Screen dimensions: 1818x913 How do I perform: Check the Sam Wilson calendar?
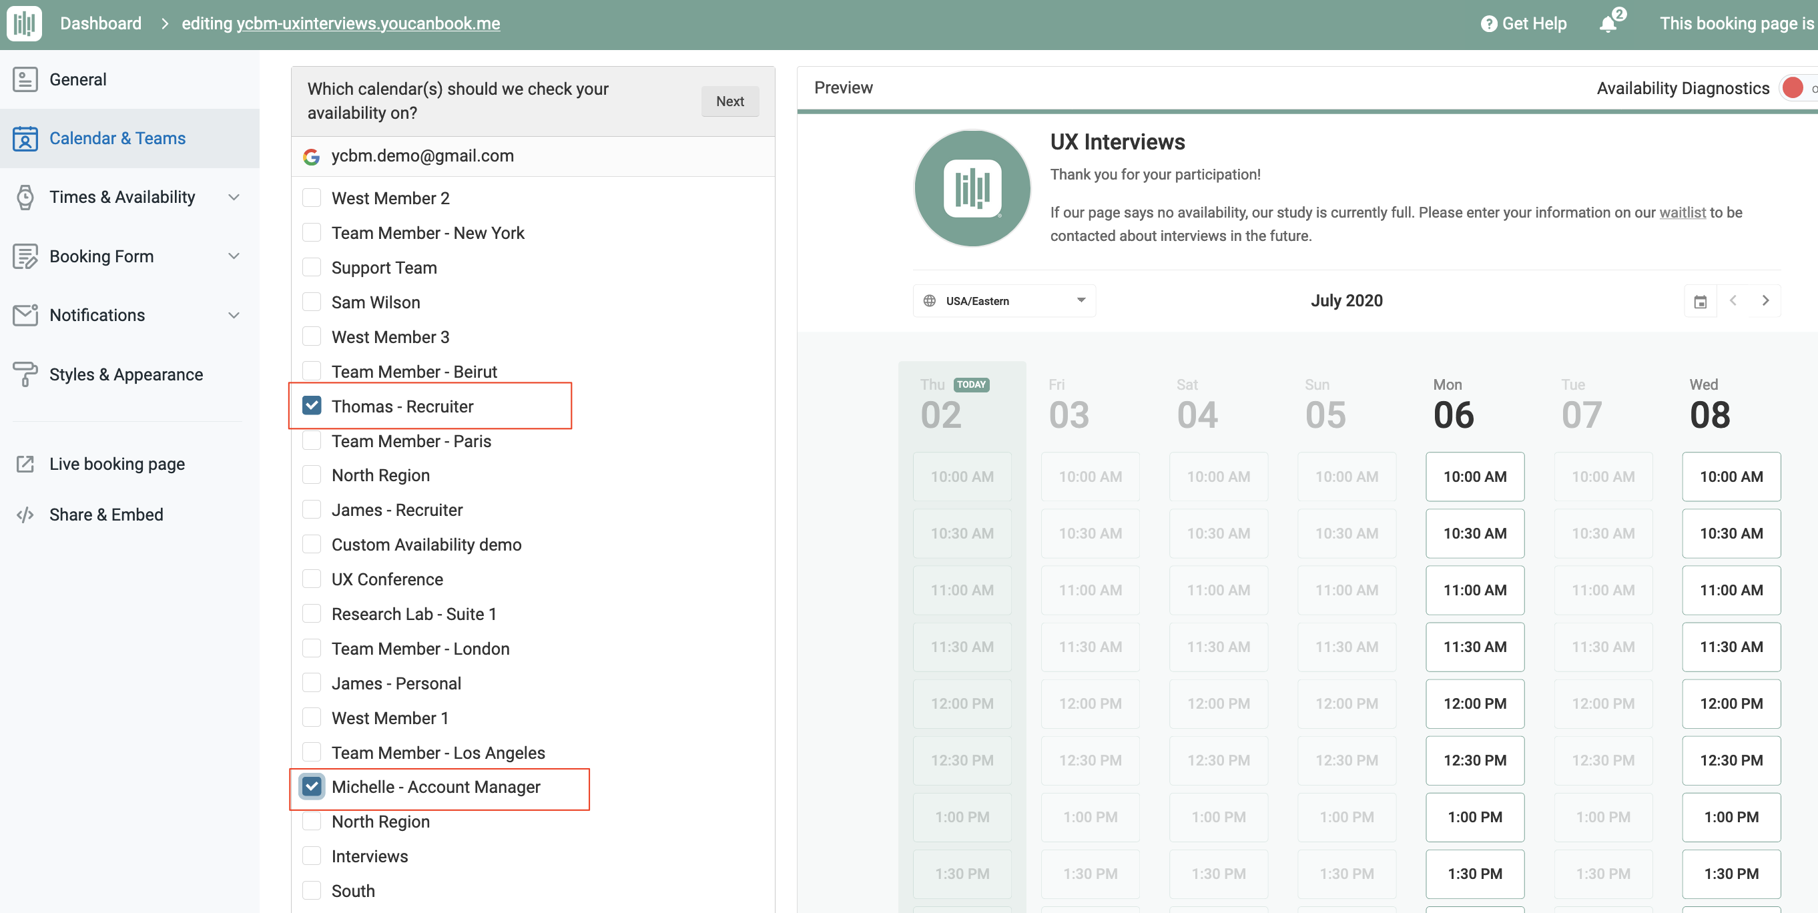(x=312, y=302)
